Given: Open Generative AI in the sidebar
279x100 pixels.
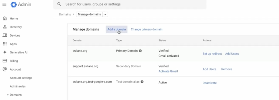Looking at the screenshot, I should point(19,53).
